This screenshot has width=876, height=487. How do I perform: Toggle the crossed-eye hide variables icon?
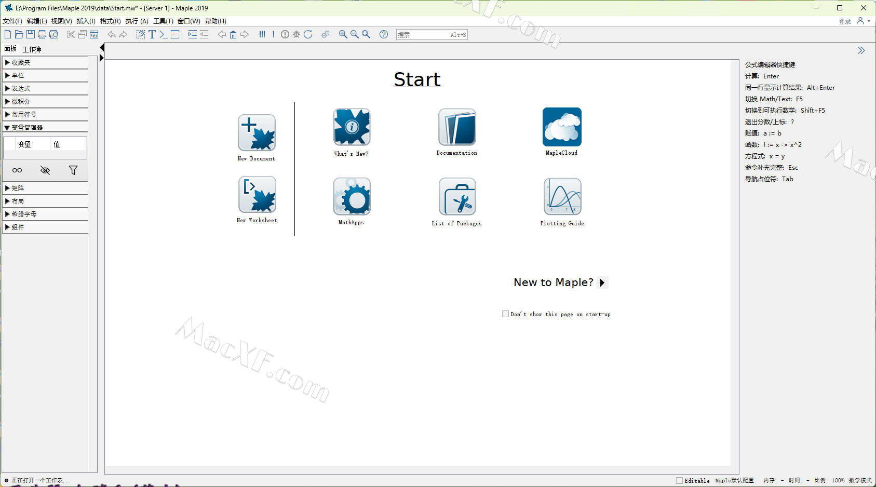(45, 170)
